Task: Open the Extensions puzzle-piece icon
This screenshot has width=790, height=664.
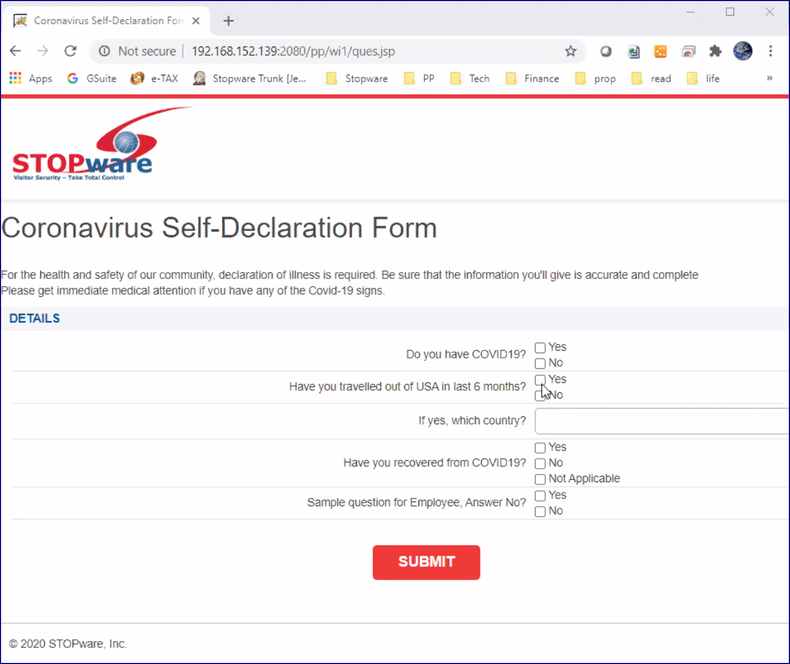Action: point(715,51)
